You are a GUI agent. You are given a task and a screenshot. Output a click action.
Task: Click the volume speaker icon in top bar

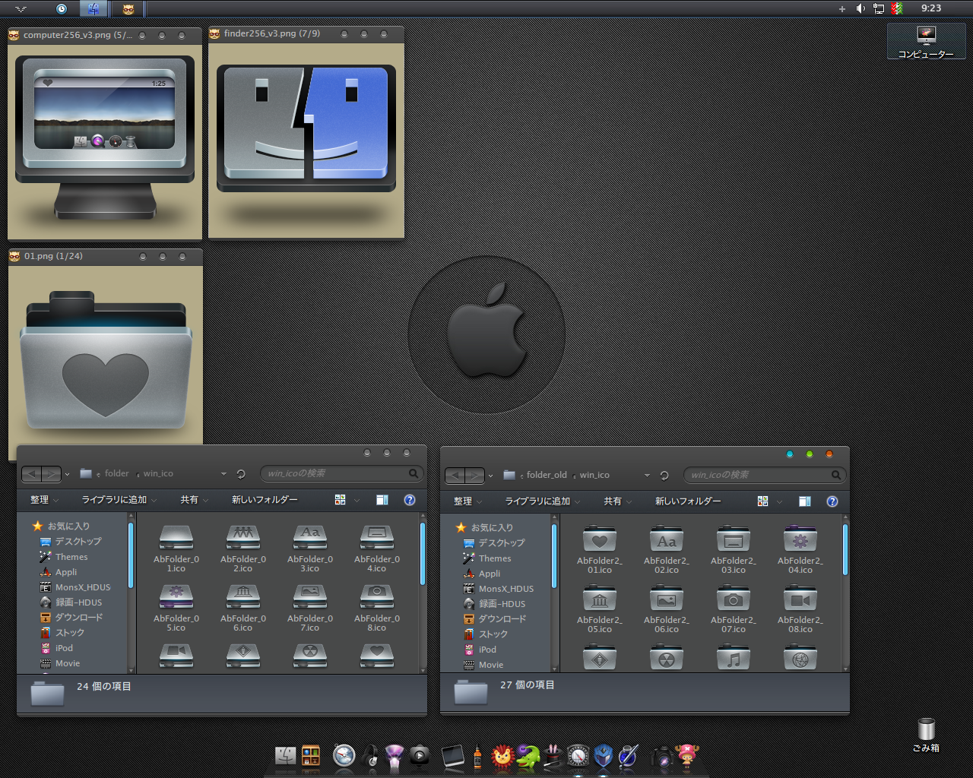pos(860,8)
